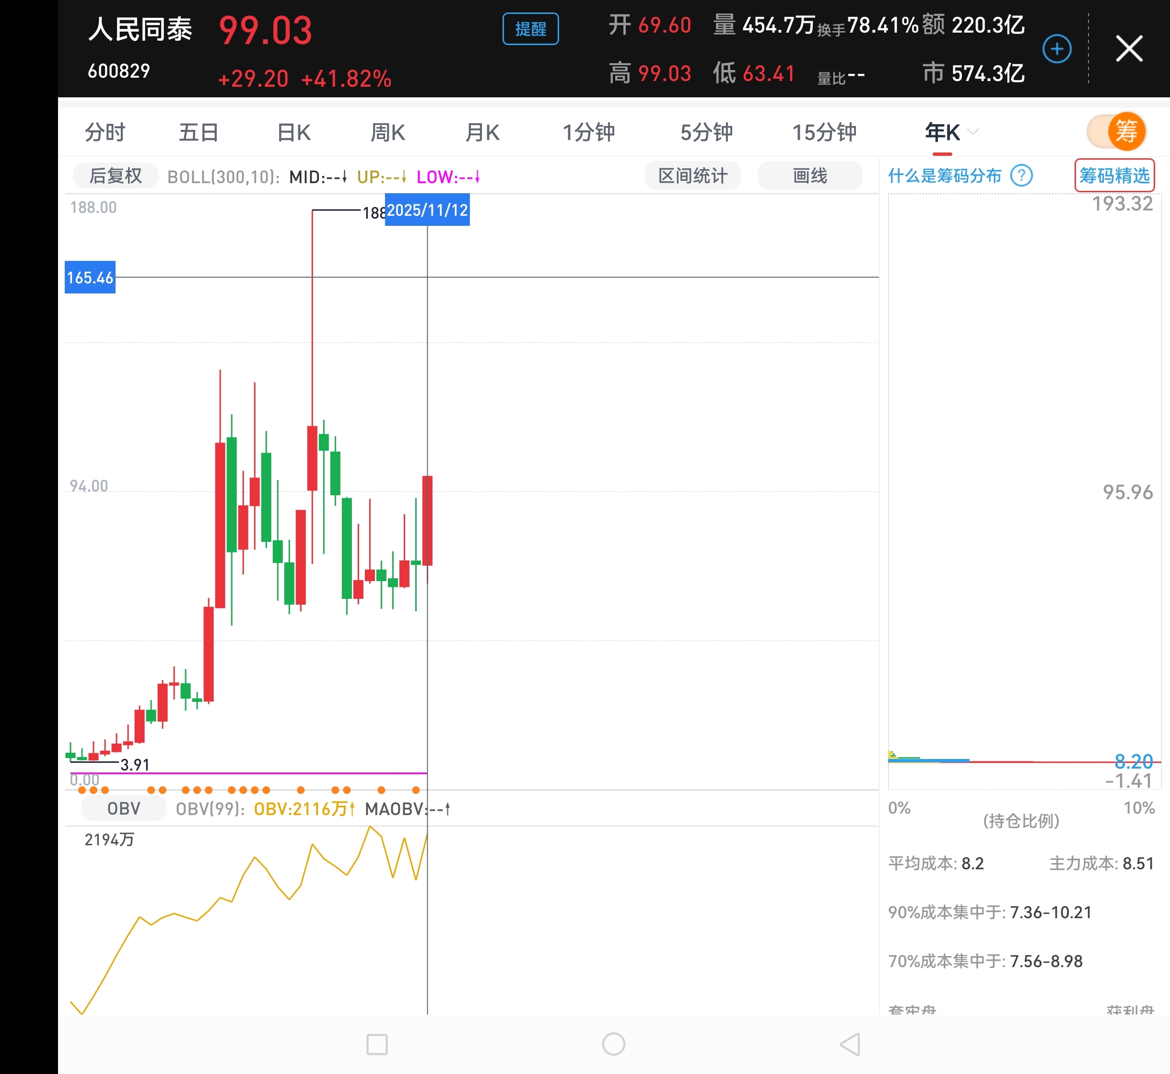Viewport: 1170px width, 1074px height.
Task: Switch to the 日K tab
Action: [x=293, y=132]
